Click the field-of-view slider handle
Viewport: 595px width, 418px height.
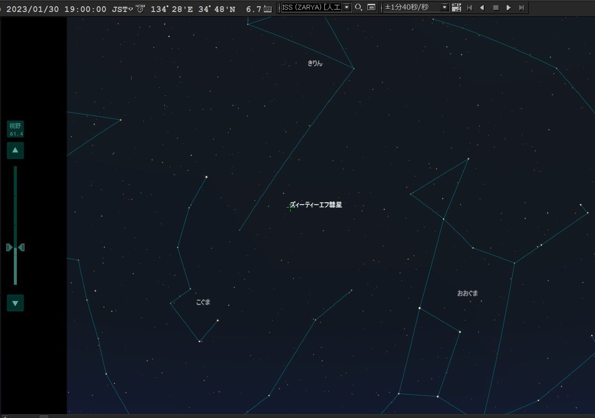coord(15,247)
